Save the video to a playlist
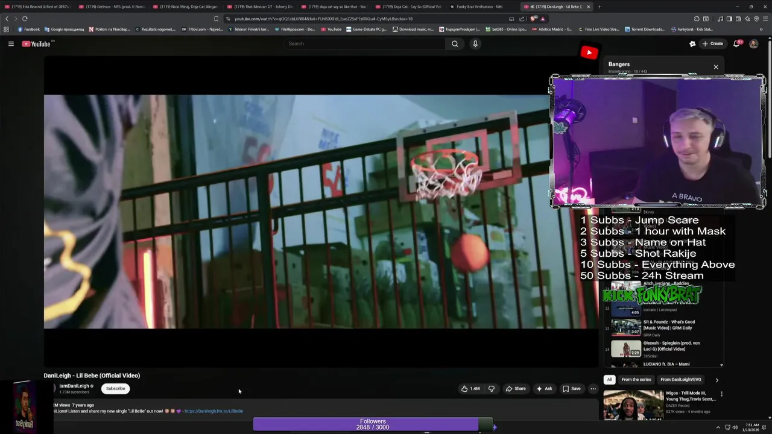This screenshot has height=434, width=772. pyautogui.click(x=572, y=389)
